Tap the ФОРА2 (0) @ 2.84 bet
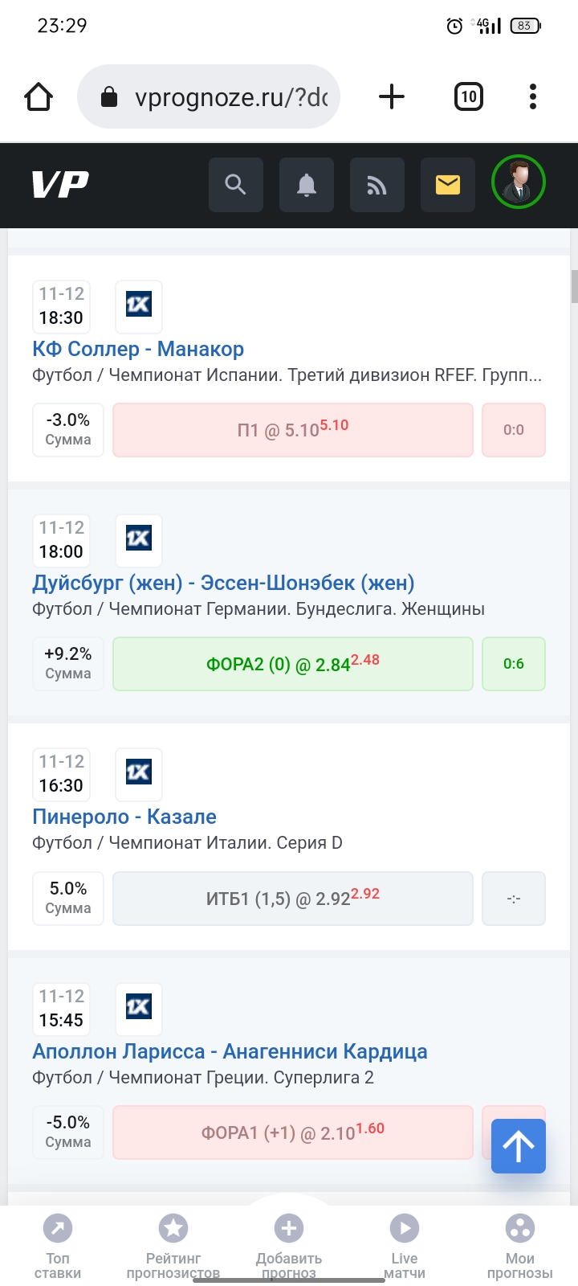 coord(292,664)
